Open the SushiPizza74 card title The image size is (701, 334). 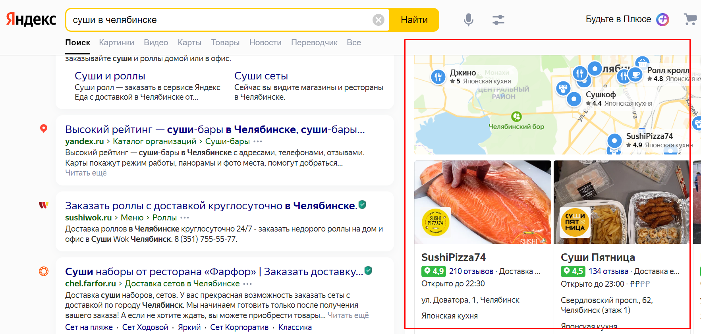[454, 257]
